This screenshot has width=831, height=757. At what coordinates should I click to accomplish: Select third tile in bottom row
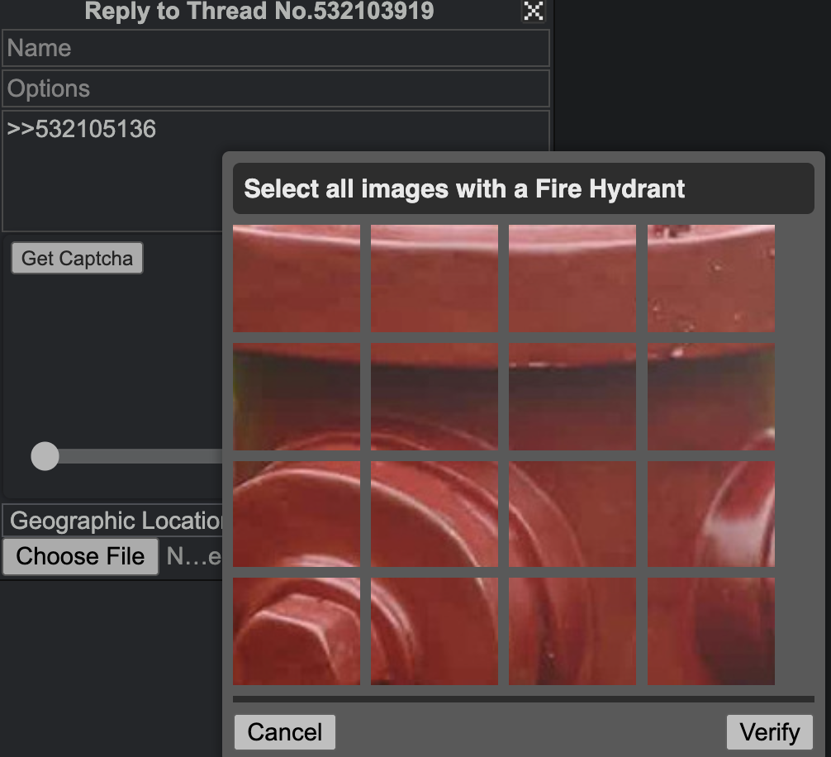click(x=572, y=631)
